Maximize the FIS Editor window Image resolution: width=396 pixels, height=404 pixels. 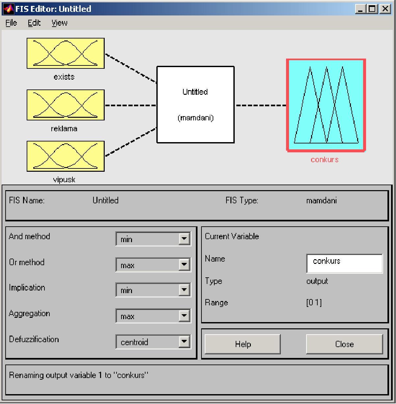373,9
